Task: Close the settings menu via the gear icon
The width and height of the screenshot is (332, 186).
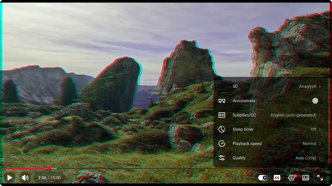Action: pos(292,178)
